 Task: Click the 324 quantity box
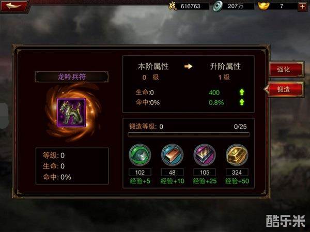(x=237, y=172)
